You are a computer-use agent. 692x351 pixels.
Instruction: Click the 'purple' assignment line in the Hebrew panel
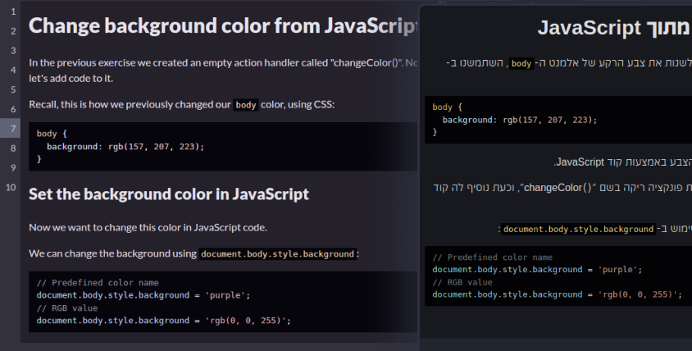[537, 270]
